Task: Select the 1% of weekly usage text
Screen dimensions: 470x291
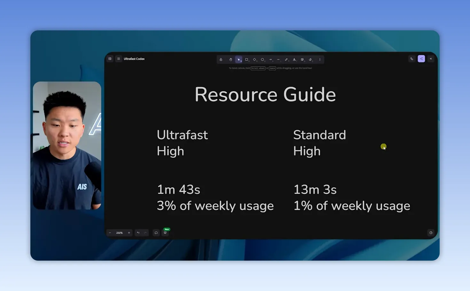Action: pos(352,206)
